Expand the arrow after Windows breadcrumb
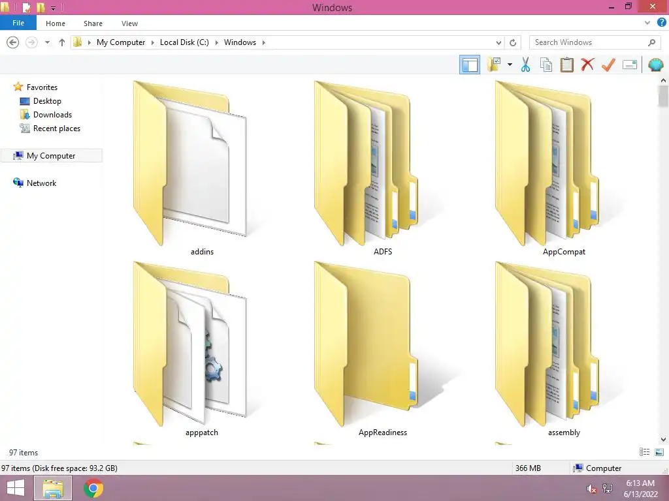669x501 pixels. pyautogui.click(x=264, y=42)
